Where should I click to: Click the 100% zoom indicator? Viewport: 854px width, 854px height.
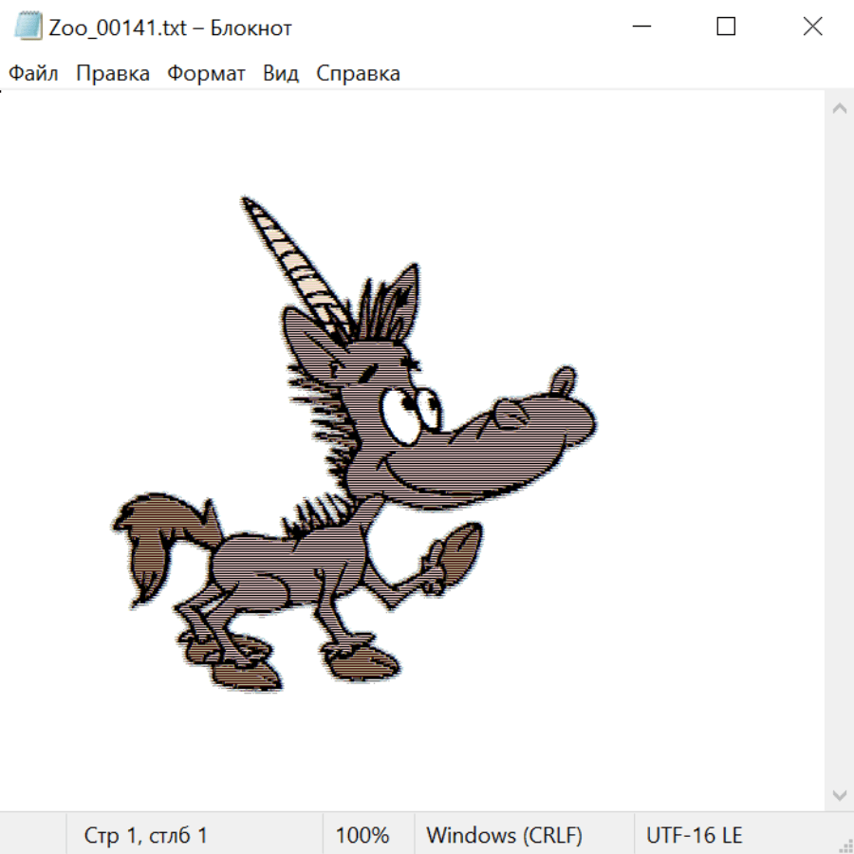pos(362,835)
